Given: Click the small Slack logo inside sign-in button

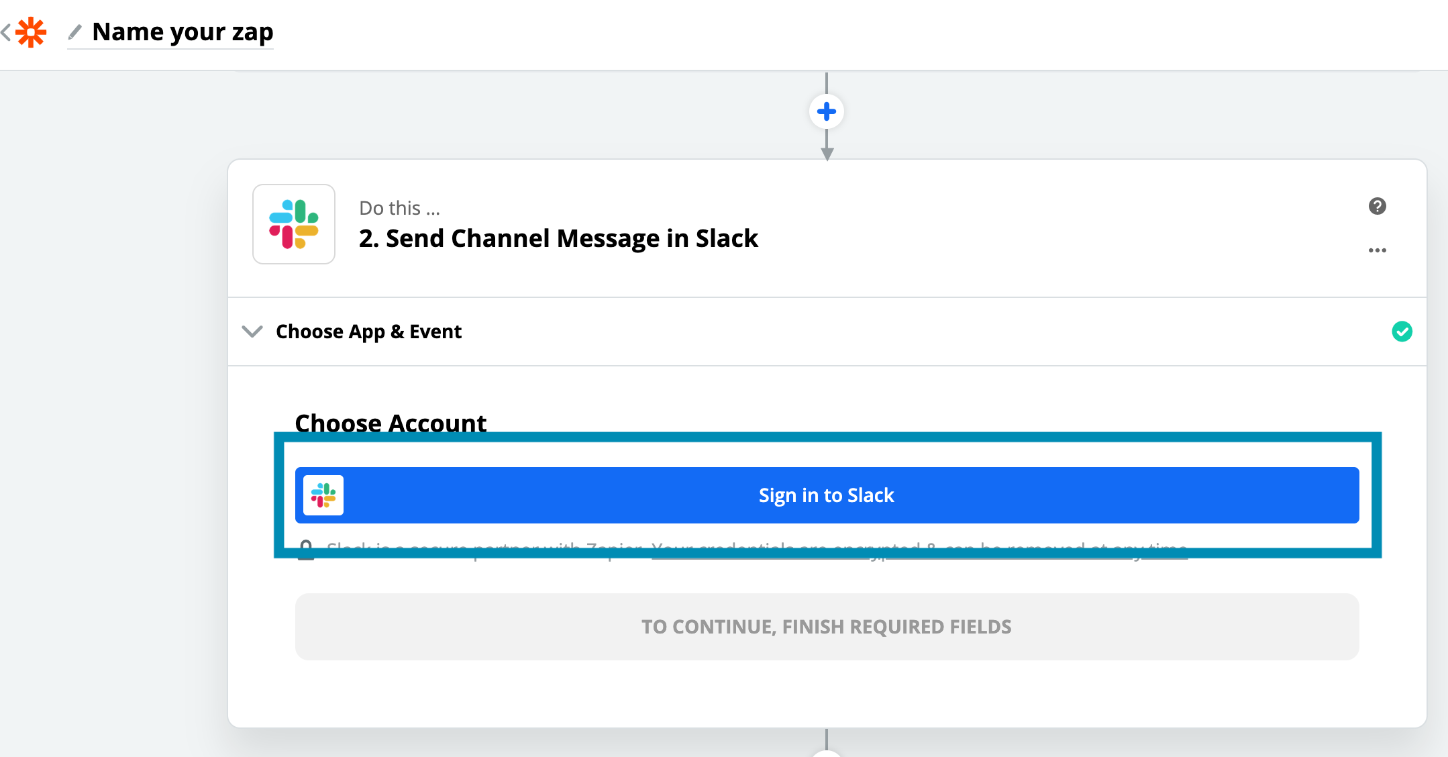Looking at the screenshot, I should coord(323,495).
